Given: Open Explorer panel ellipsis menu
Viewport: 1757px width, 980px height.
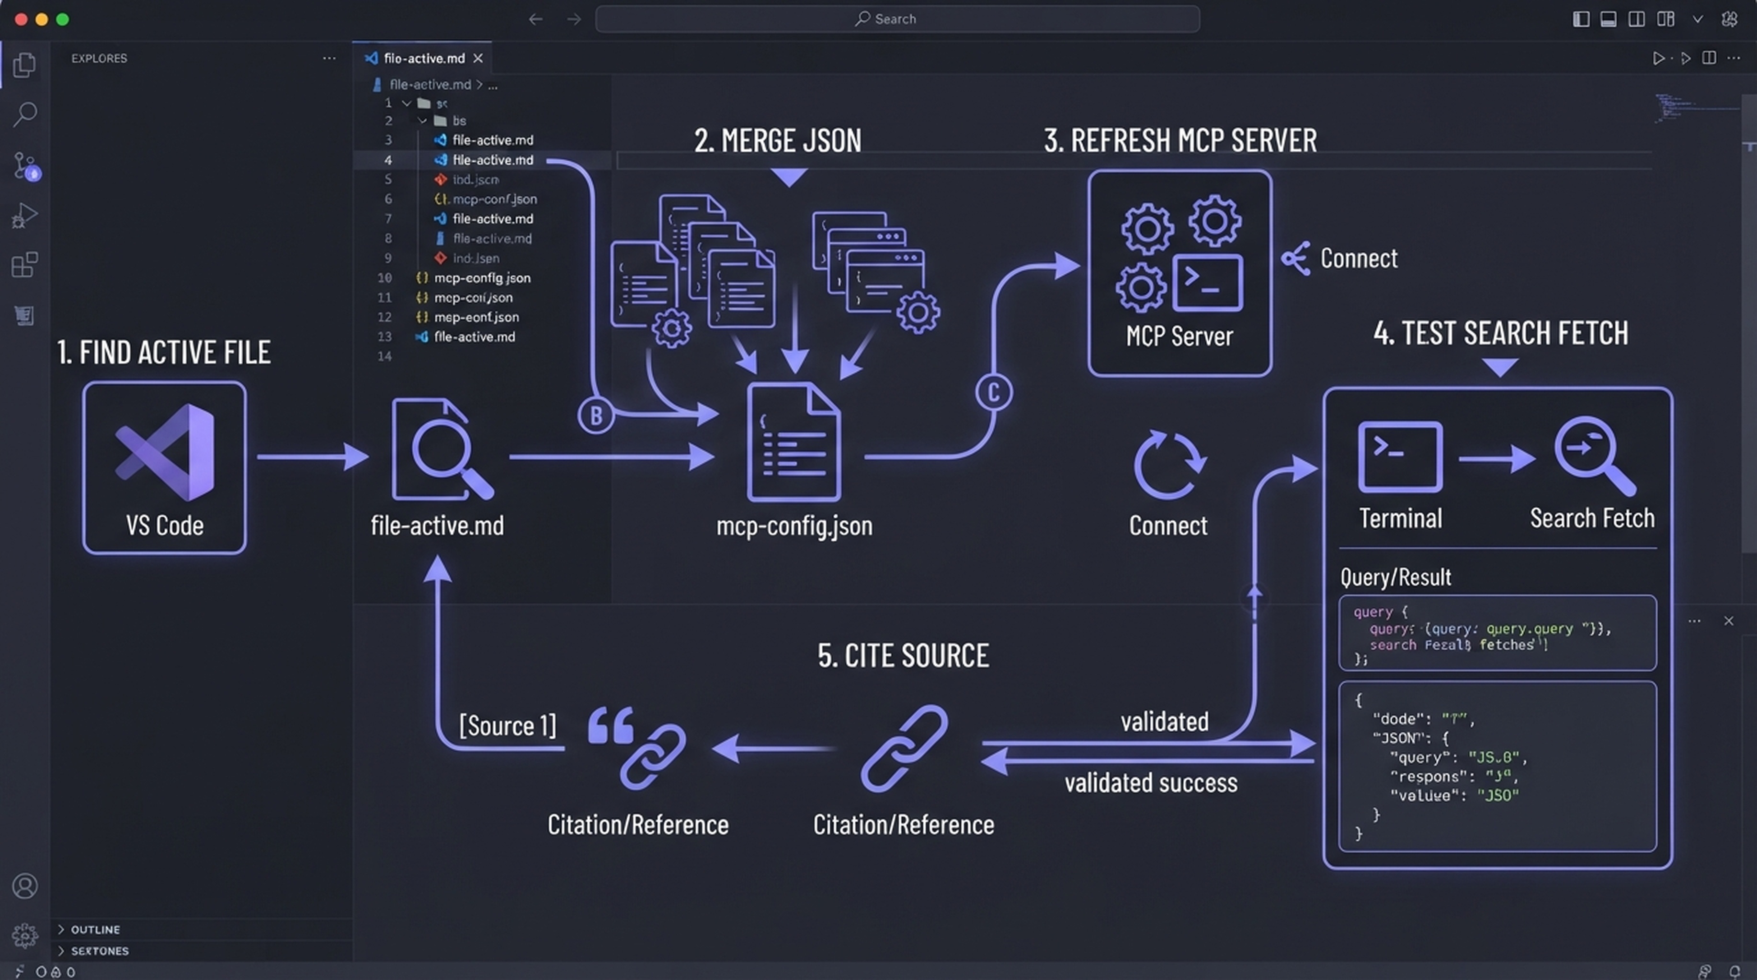Looking at the screenshot, I should [329, 58].
